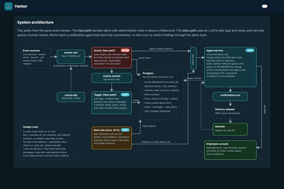
Task: Click bold "slow path" in description
Action: pos(189,31)
